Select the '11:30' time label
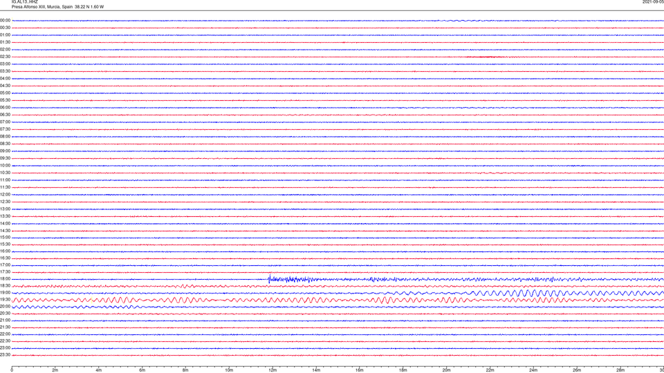This screenshot has width=664, height=373. tap(5, 187)
